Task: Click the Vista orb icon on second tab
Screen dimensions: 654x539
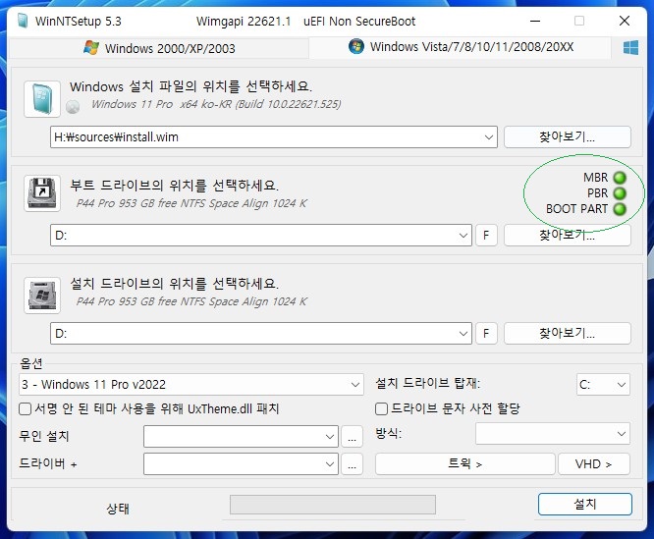Action: (x=356, y=46)
